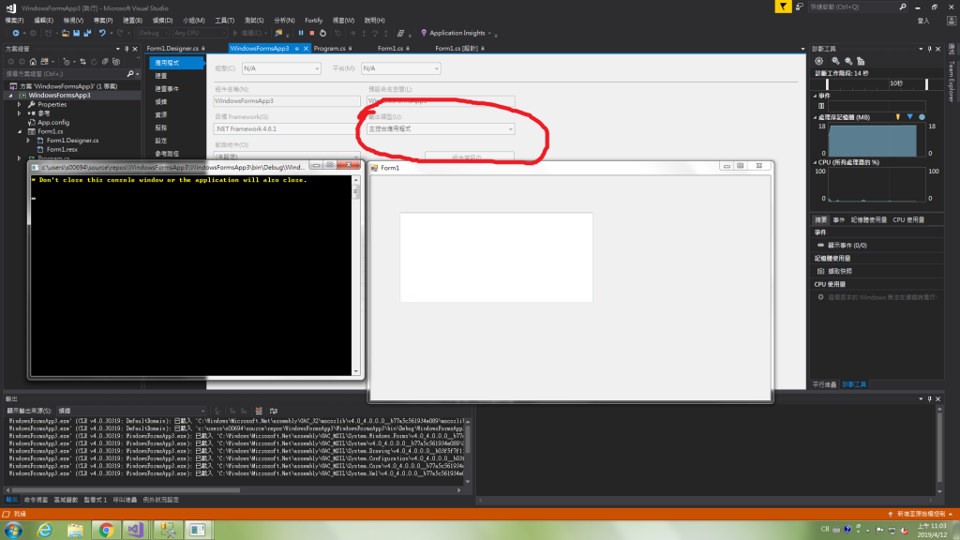
Task: Select the WindowsFormsApp3 project node
Action: point(59,96)
